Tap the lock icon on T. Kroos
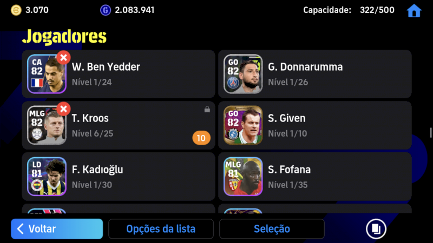The width and height of the screenshot is (433, 243). click(207, 109)
